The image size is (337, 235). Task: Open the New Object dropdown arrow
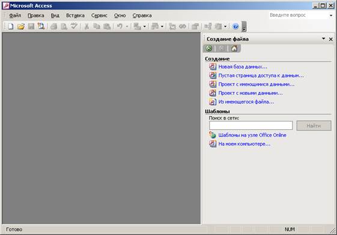click(225, 26)
